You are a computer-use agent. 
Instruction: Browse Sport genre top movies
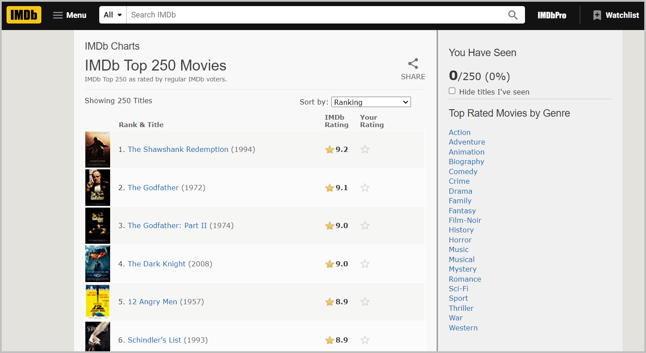click(x=458, y=298)
